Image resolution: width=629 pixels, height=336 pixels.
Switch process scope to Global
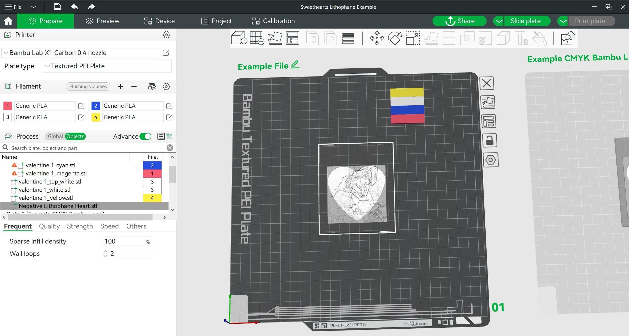(55, 136)
